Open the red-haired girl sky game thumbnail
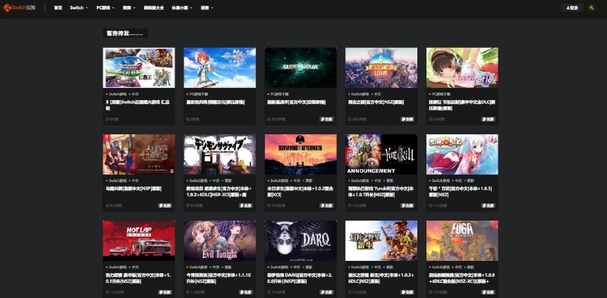 point(219,67)
